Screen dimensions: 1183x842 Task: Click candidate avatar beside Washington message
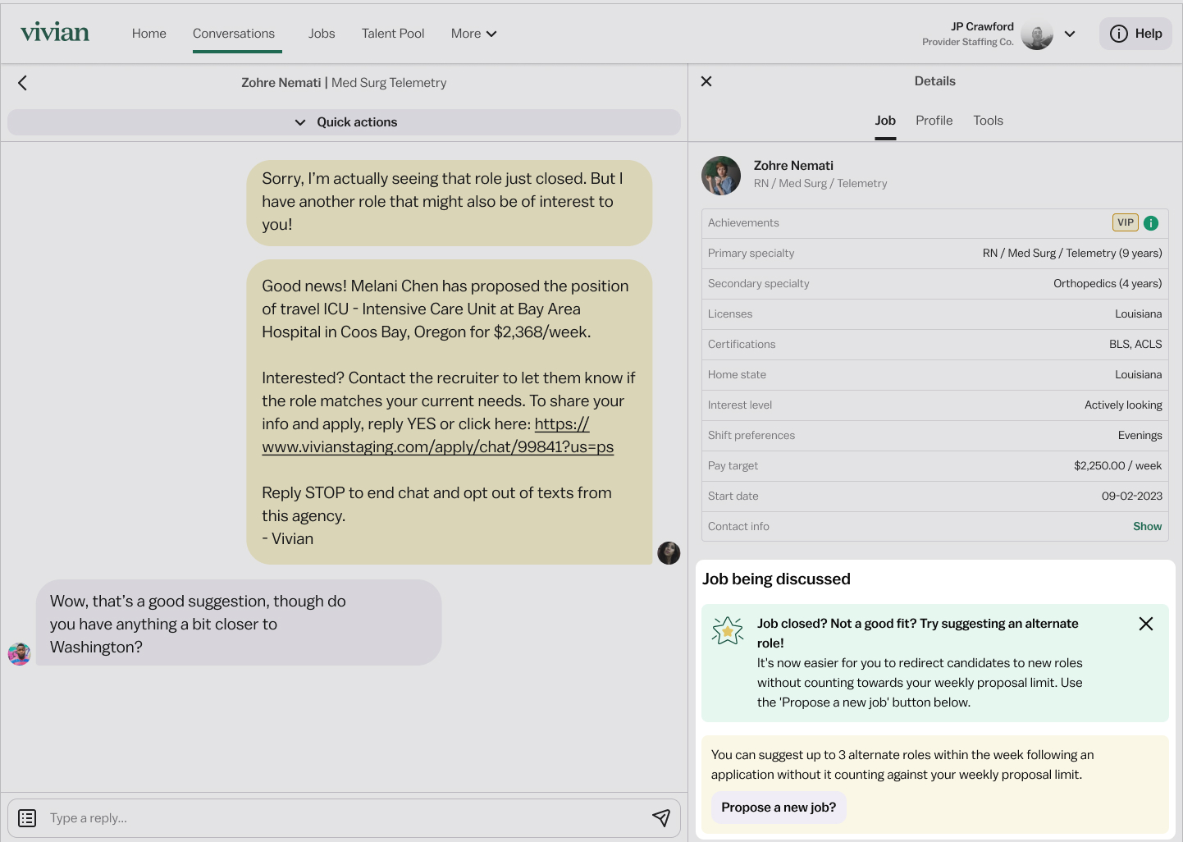(x=20, y=654)
